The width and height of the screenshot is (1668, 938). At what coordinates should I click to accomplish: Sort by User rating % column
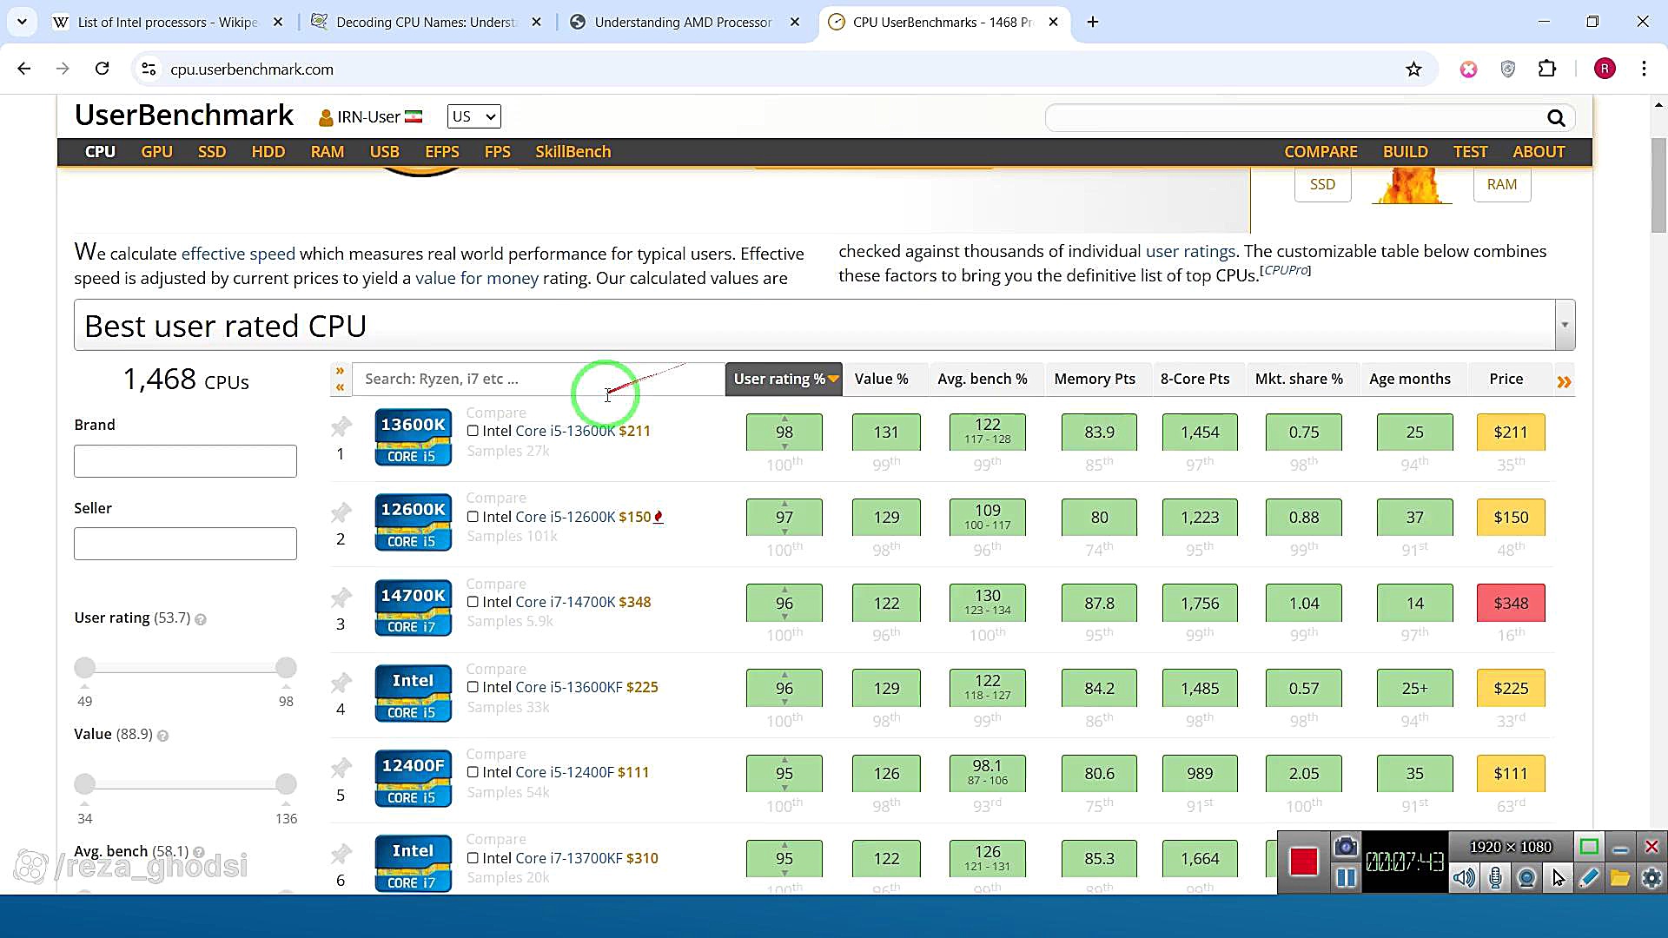click(784, 380)
